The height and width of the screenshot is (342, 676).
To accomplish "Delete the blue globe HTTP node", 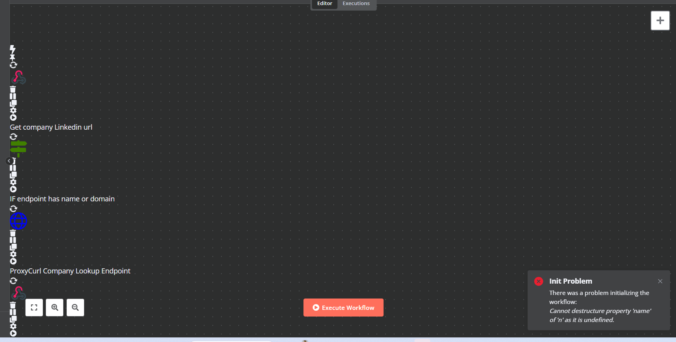I will 13,233.
